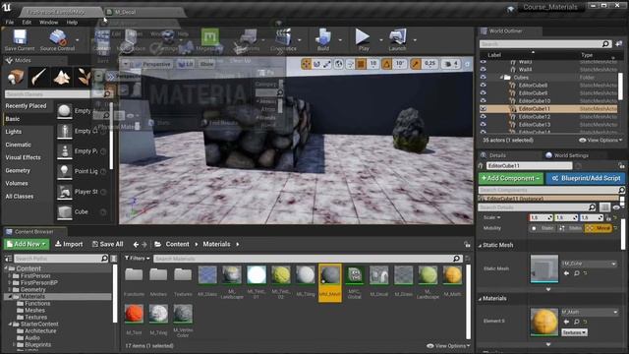Click Save All in Content Browser
Viewport: 629px width, 354px height.
click(107, 244)
